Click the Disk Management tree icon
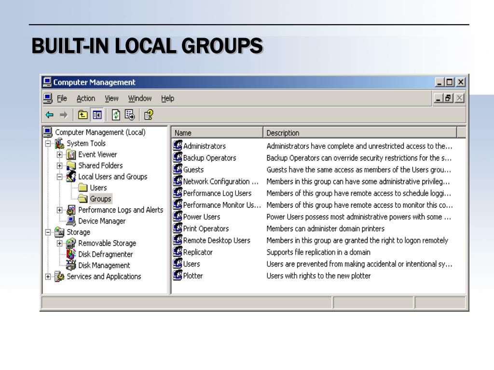 coord(71,265)
